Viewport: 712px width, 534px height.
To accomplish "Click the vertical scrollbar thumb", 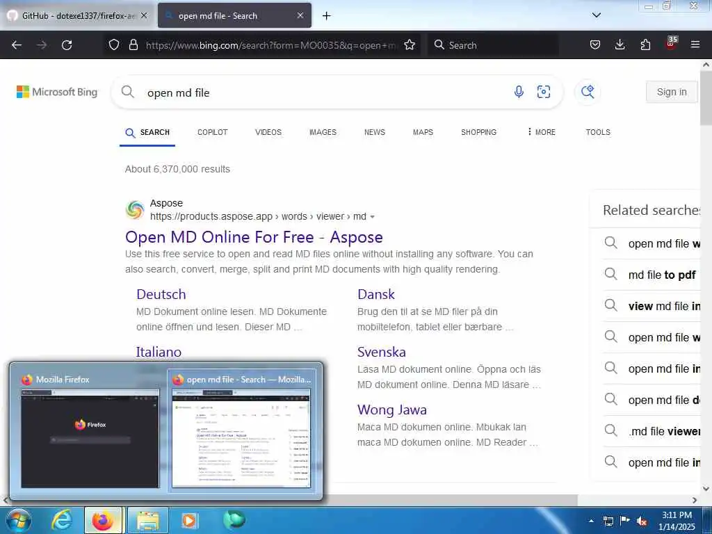I will pyautogui.click(x=706, y=97).
